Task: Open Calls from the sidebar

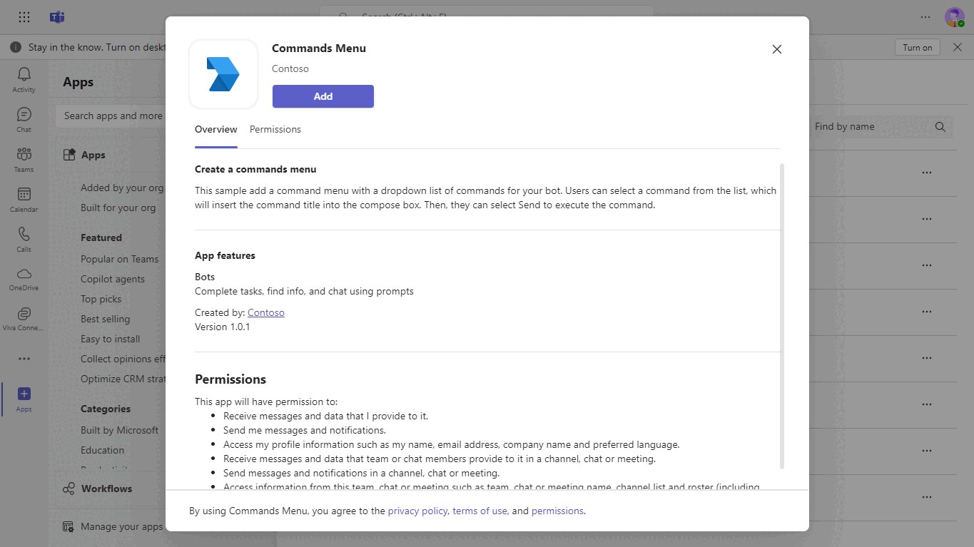Action: 24,237
